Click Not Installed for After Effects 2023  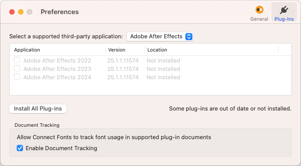tap(163, 69)
